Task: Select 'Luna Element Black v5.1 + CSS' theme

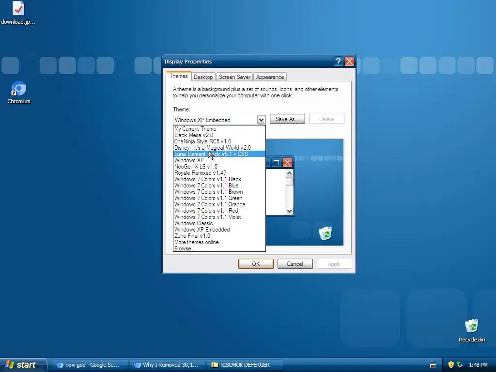Action: pos(219,154)
